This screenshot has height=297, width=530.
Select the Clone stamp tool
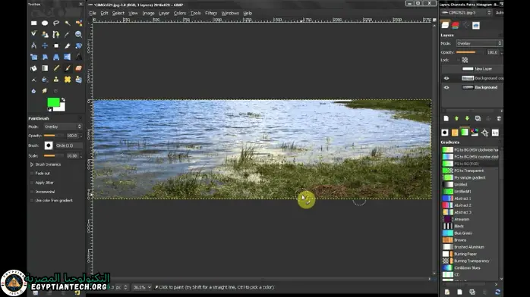[x=56, y=80]
